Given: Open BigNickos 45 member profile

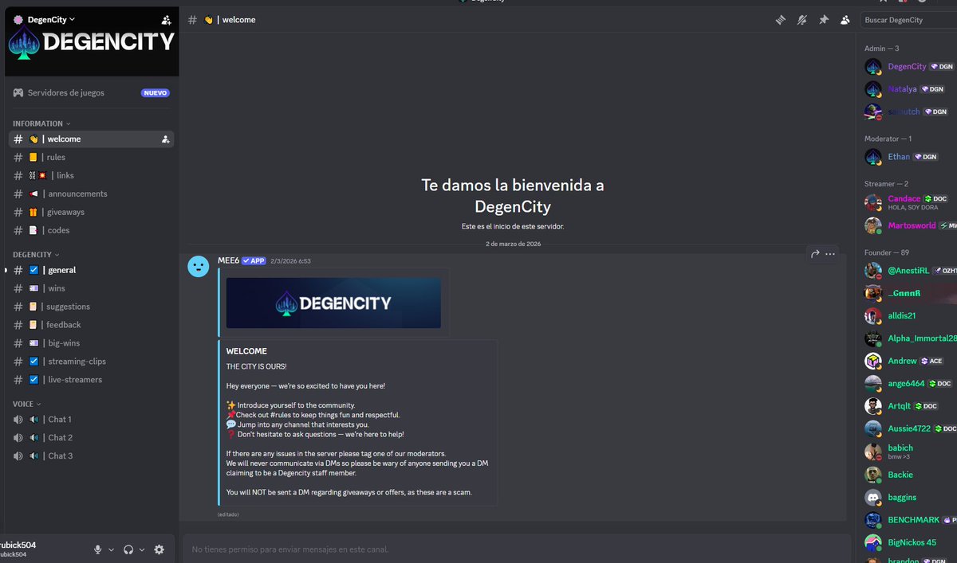Looking at the screenshot, I should click(x=911, y=542).
